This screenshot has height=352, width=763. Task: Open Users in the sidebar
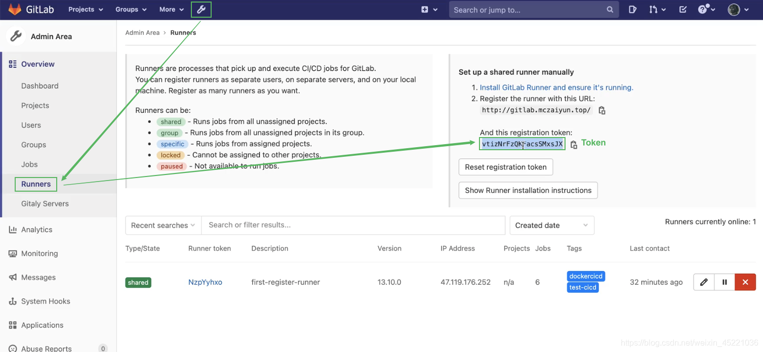tap(31, 125)
